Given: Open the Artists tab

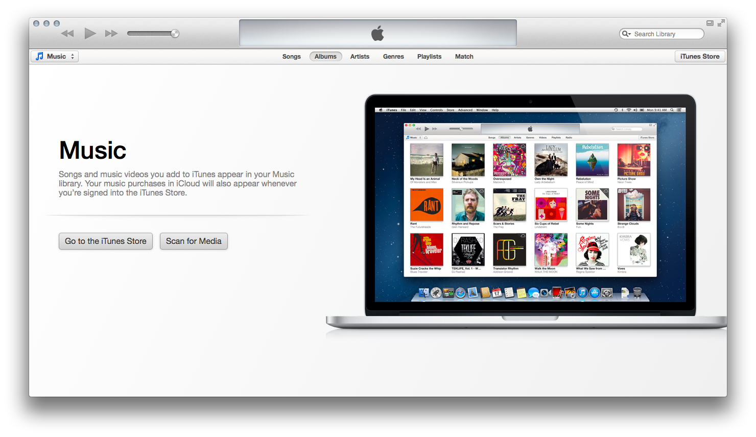Looking at the screenshot, I should 360,57.
